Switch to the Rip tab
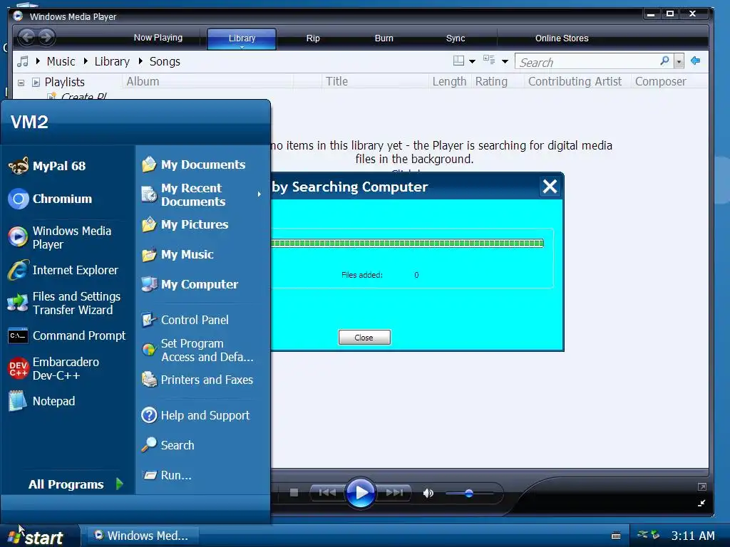Viewport: 730px width, 547px height. 313,38
